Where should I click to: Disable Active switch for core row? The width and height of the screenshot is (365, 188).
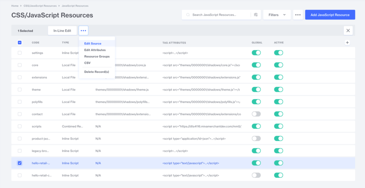click(278, 65)
